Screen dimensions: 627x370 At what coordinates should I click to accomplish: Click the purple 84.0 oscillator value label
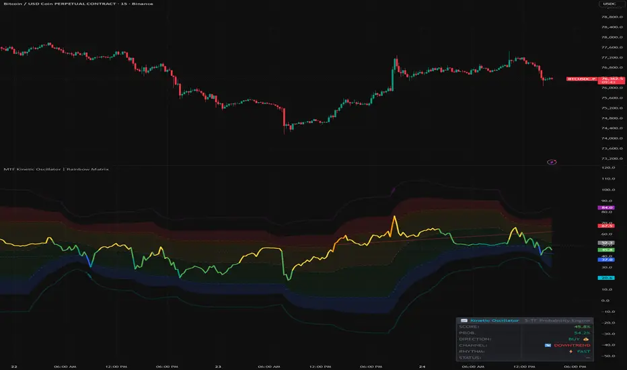point(606,208)
